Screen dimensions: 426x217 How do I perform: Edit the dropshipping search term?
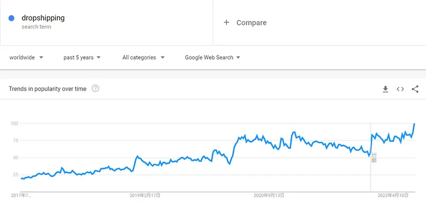coord(43,18)
